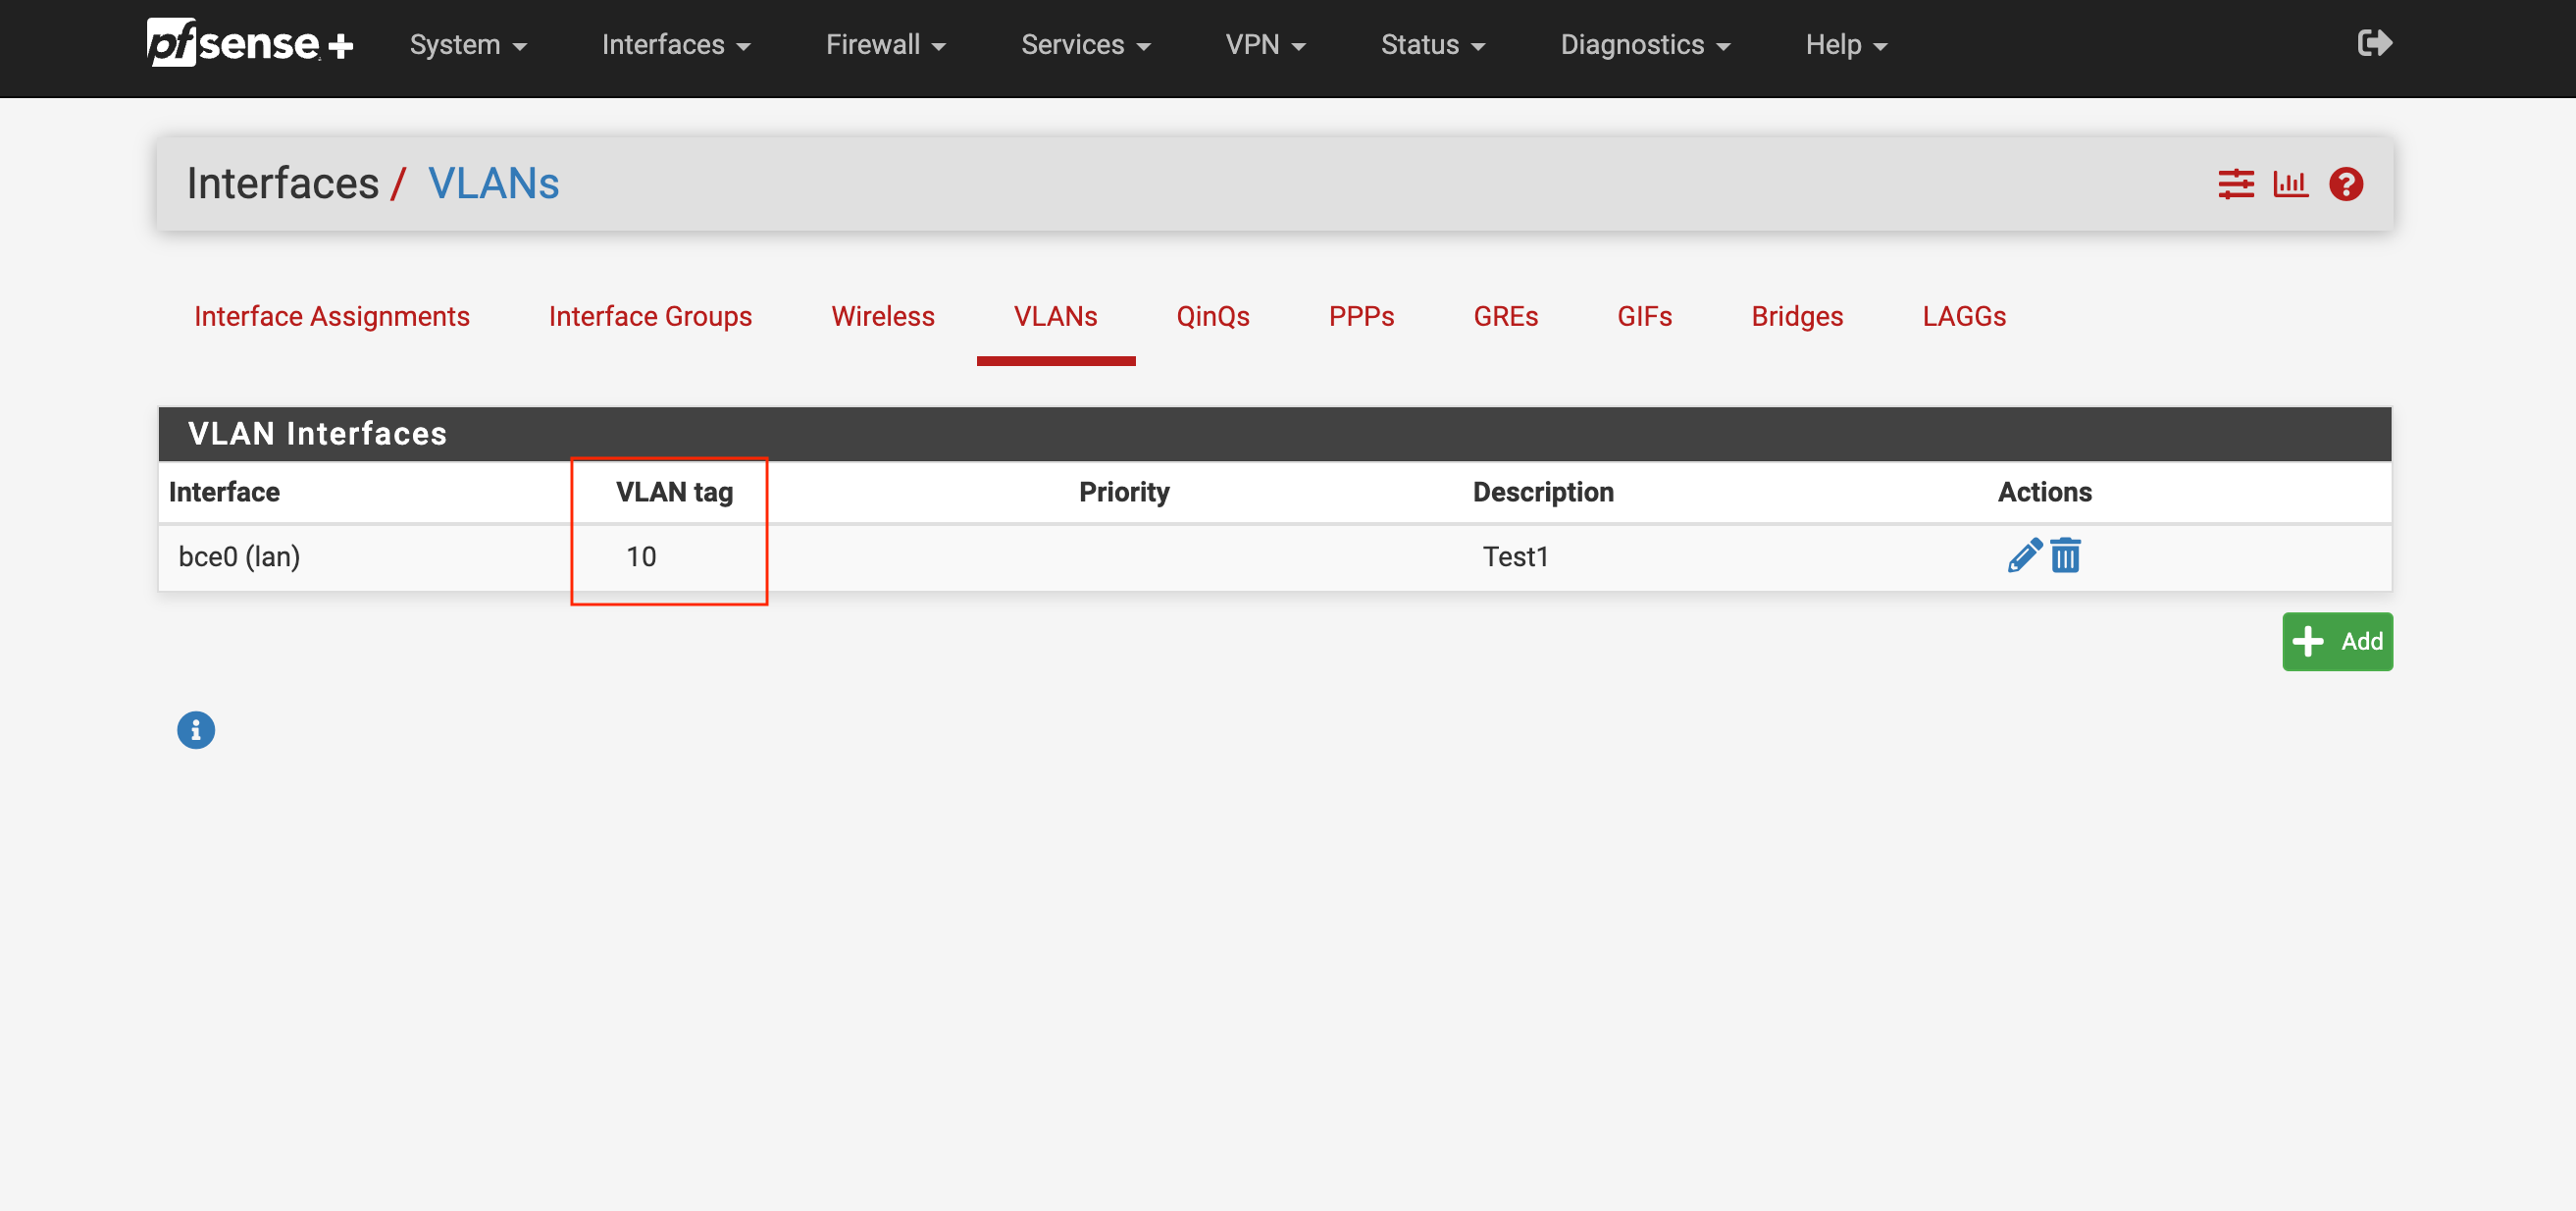The height and width of the screenshot is (1211, 2576).
Task: Open related status chart icon
Action: tap(2290, 184)
